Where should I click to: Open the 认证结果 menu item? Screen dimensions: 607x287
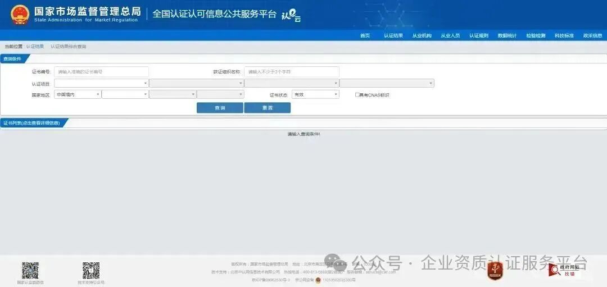pos(393,35)
